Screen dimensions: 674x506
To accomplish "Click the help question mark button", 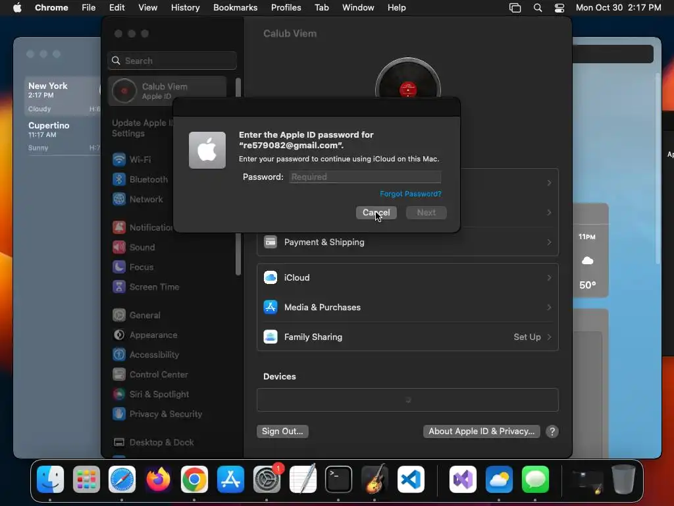I will (552, 432).
